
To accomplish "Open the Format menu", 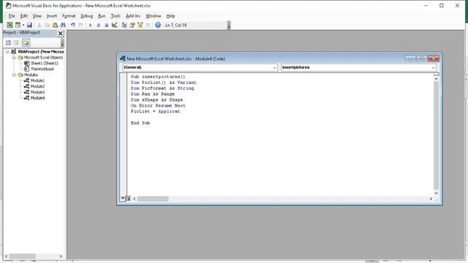I will tap(69, 16).
